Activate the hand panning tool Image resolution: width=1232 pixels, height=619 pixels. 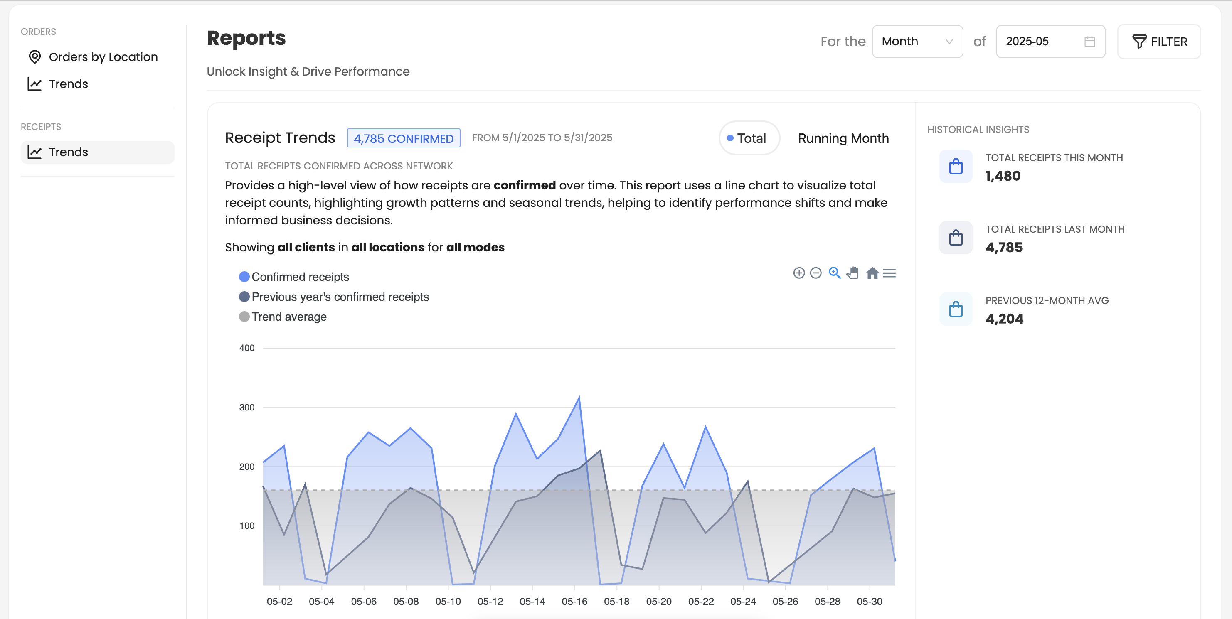(853, 273)
